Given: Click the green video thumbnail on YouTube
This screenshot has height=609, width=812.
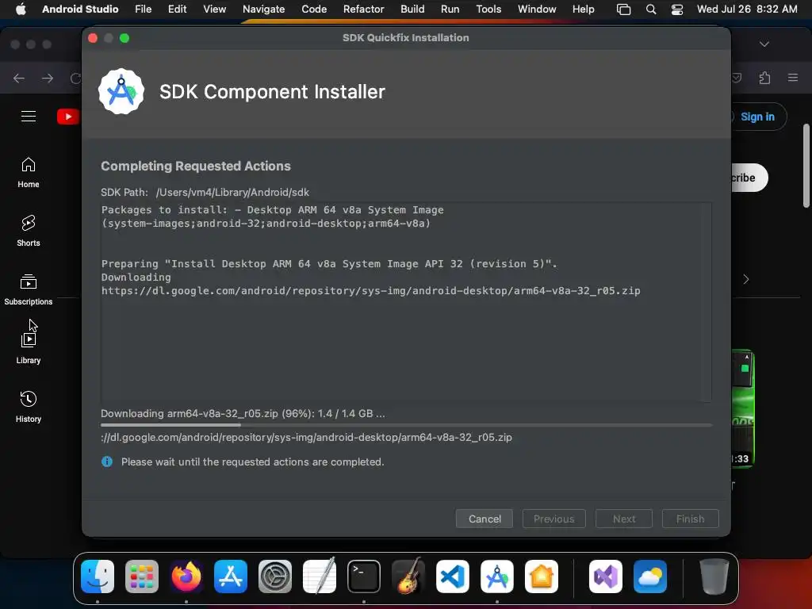Looking at the screenshot, I should (x=742, y=408).
